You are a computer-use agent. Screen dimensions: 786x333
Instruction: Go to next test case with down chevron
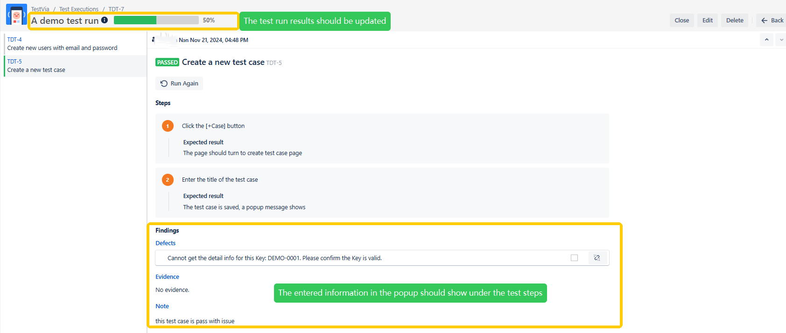point(781,40)
